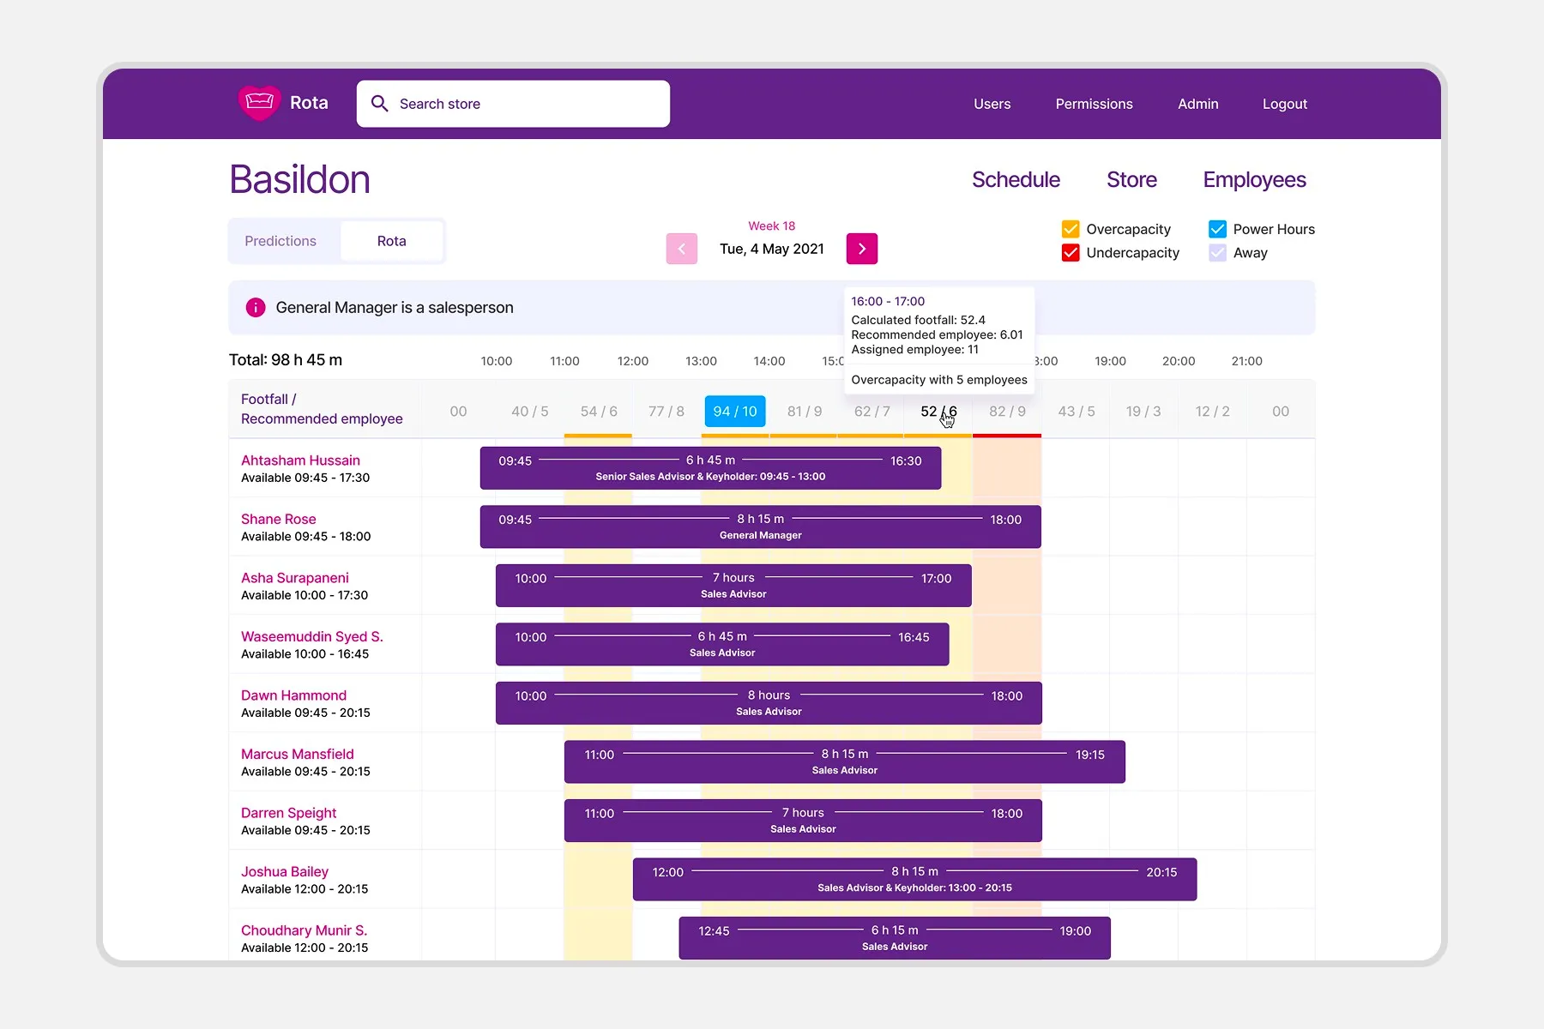Open the Users page

point(992,104)
